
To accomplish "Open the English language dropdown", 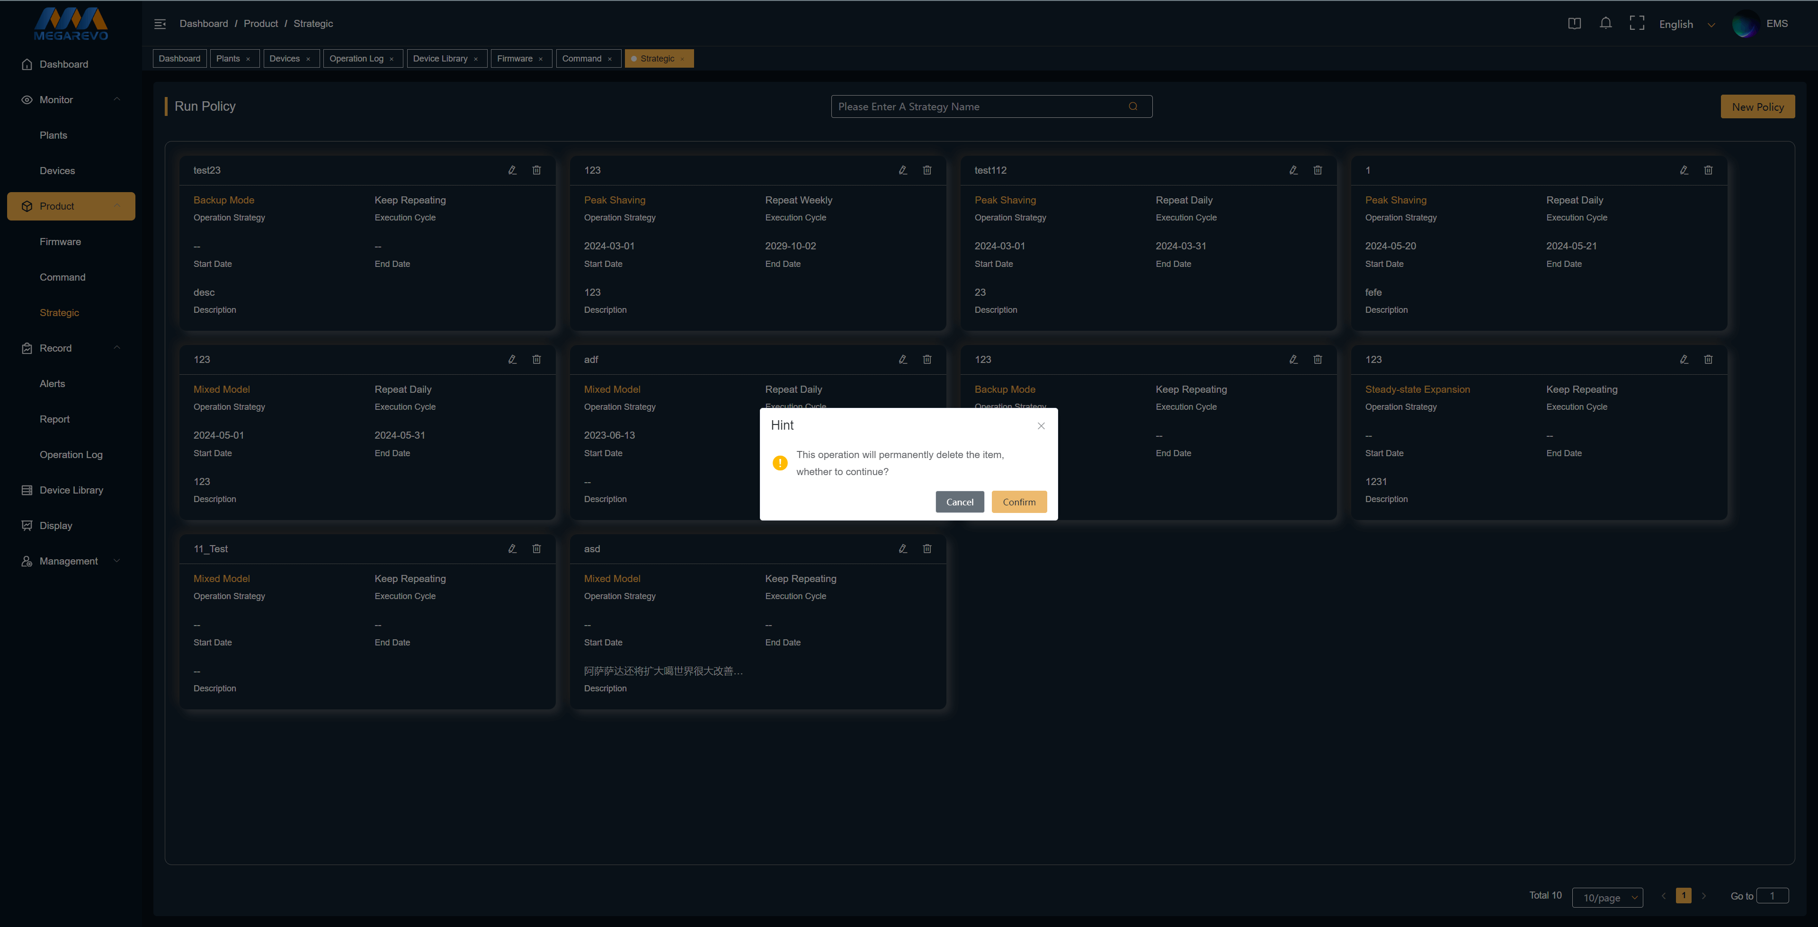I will (1687, 24).
